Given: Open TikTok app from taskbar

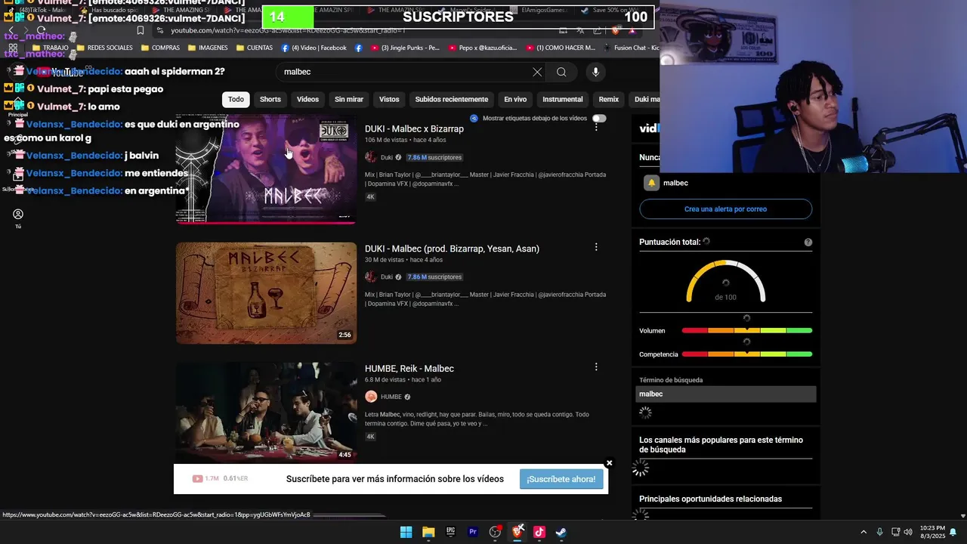Looking at the screenshot, I should coord(539,532).
